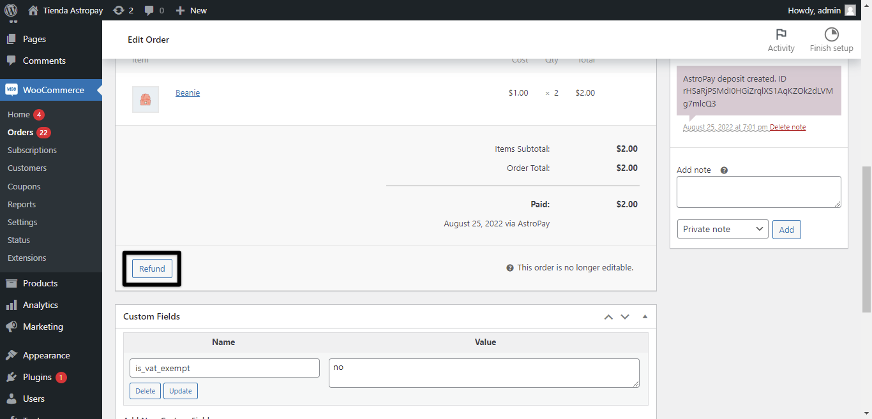Click the Add note help question icon
This screenshot has height=419, width=872.
pos(724,170)
